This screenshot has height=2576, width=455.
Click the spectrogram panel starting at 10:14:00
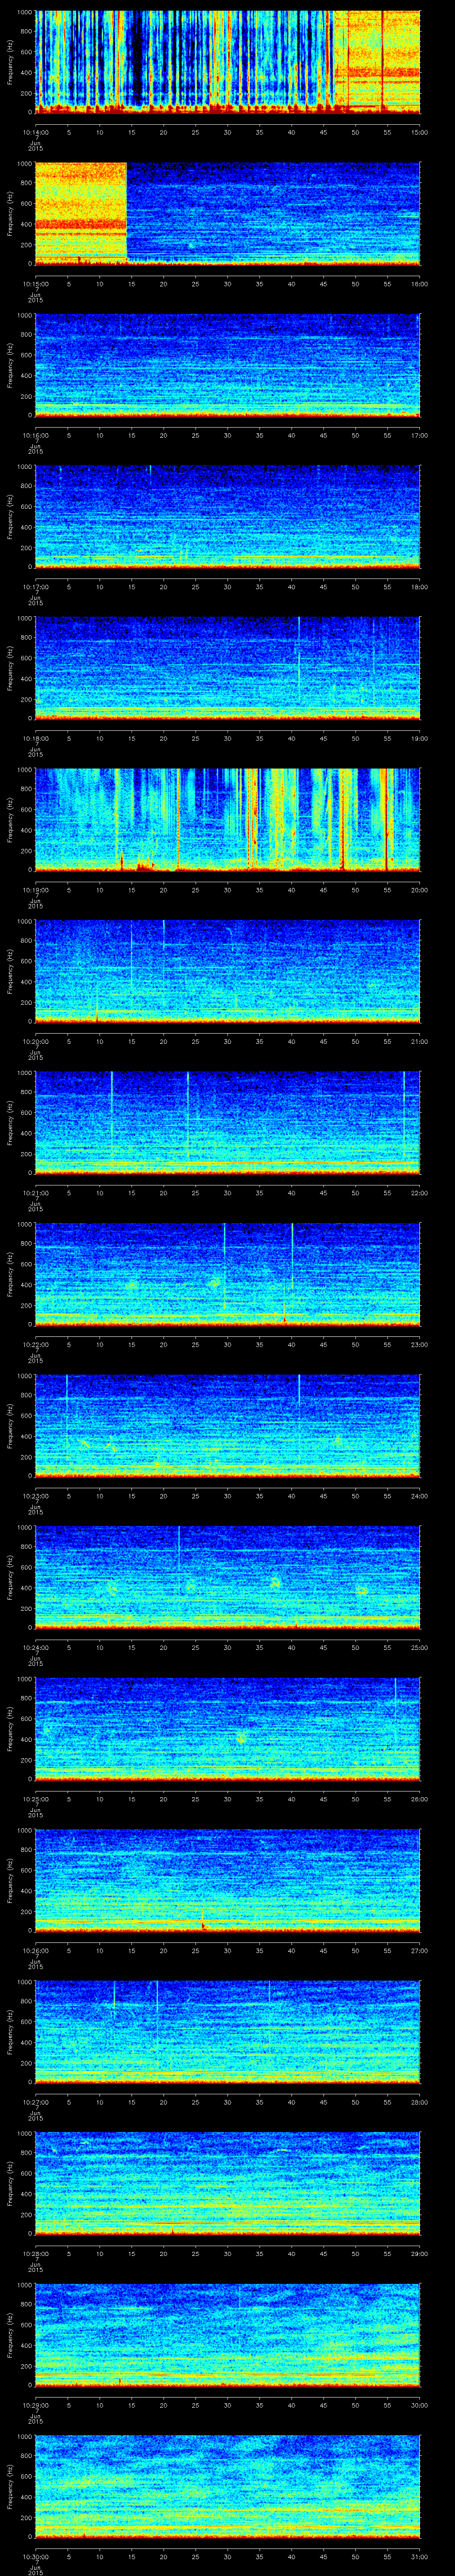pyautogui.click(x=227, y=62)
